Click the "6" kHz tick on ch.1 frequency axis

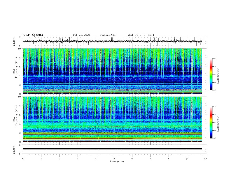click(20, 67)
